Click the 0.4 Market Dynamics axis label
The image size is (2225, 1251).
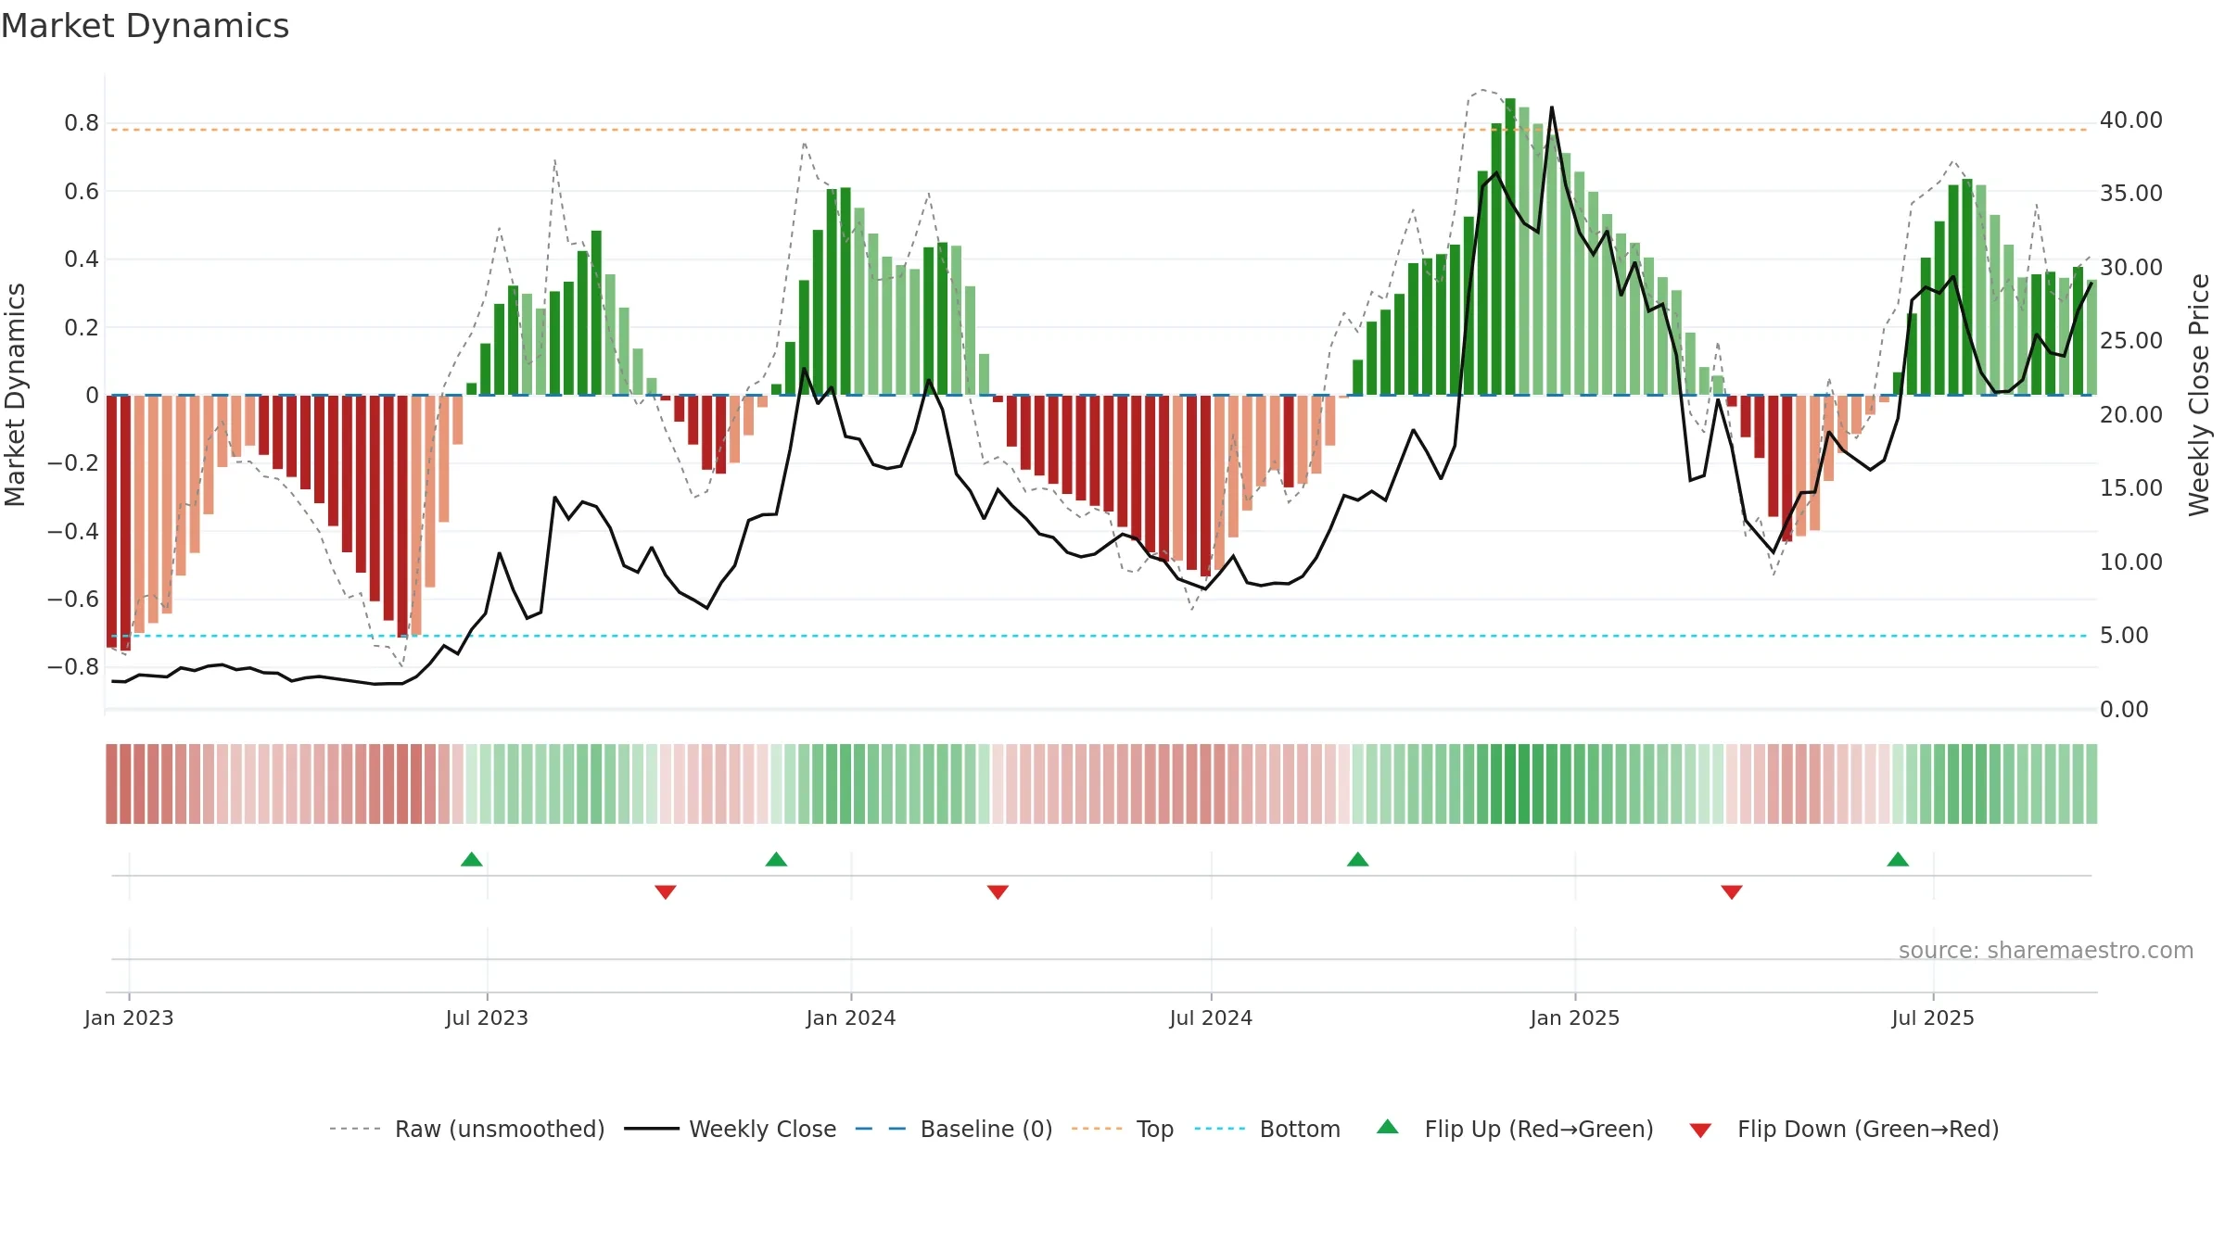tap(82, 259)
